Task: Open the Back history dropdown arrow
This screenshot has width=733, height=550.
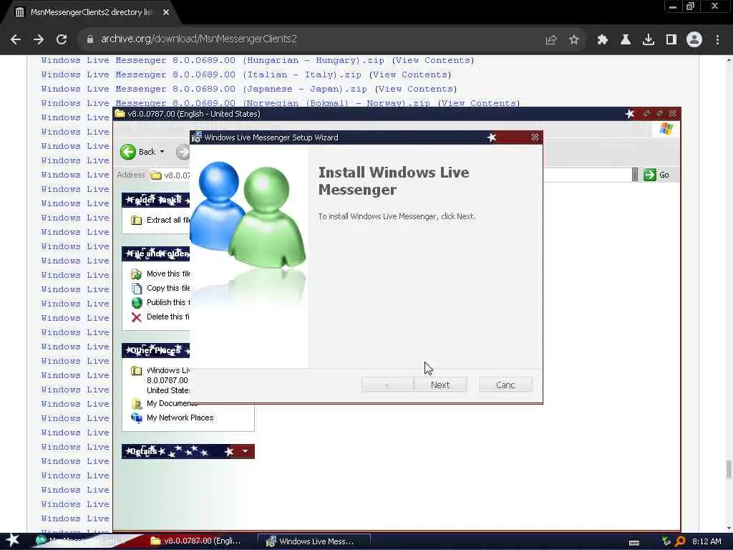Action: tap(162, 152)
